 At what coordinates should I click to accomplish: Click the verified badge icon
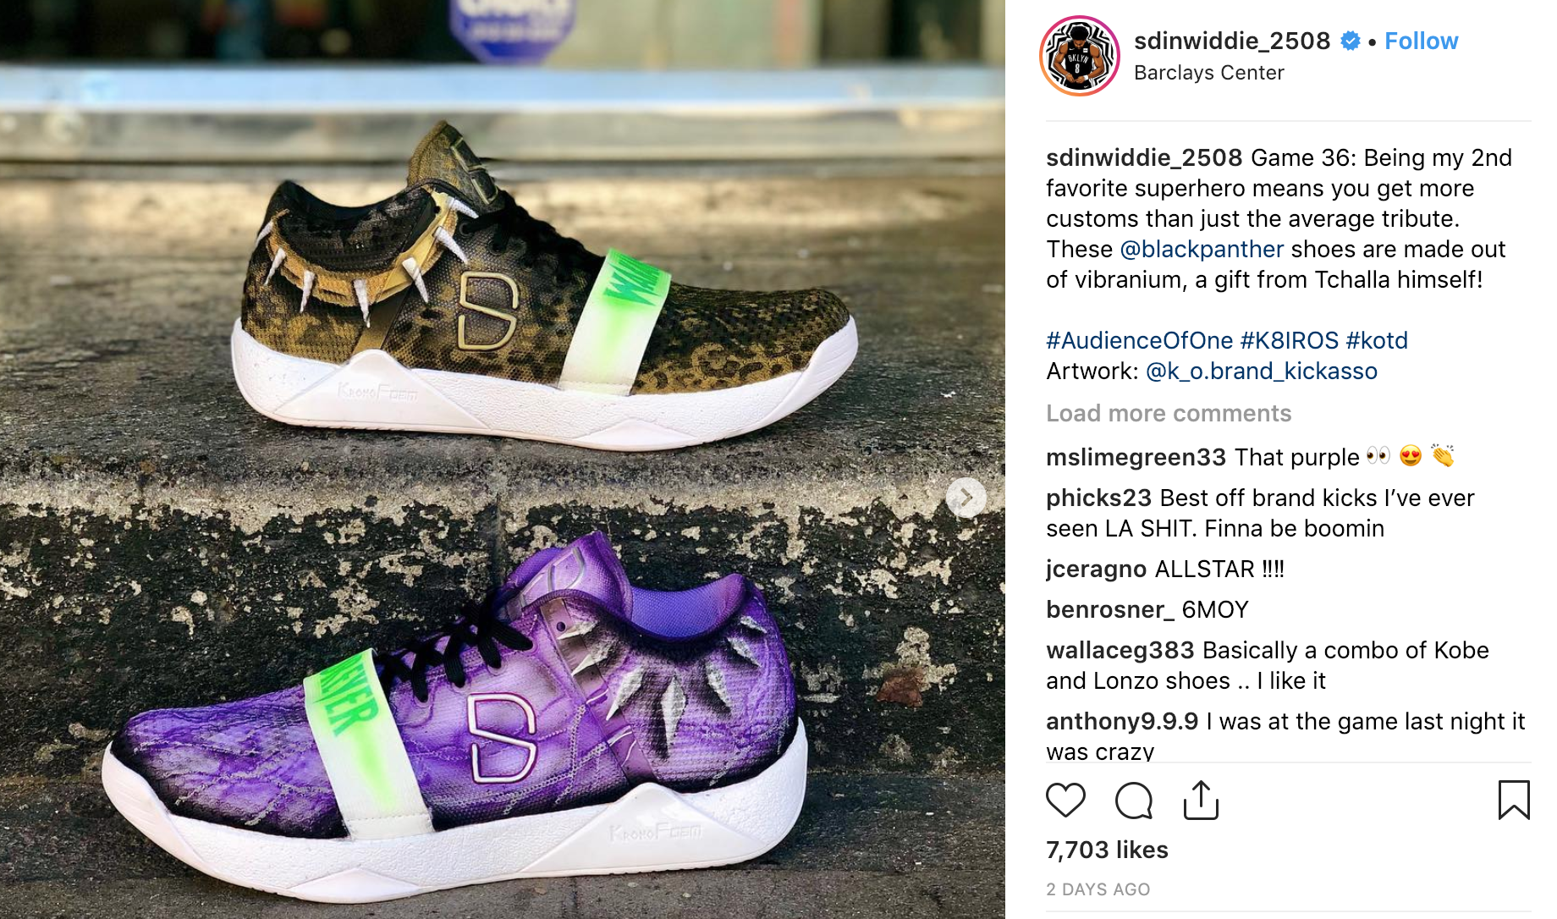point(1351,41)
